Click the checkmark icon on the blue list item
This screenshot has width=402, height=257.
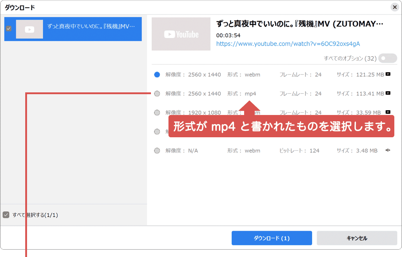[8, 29]
